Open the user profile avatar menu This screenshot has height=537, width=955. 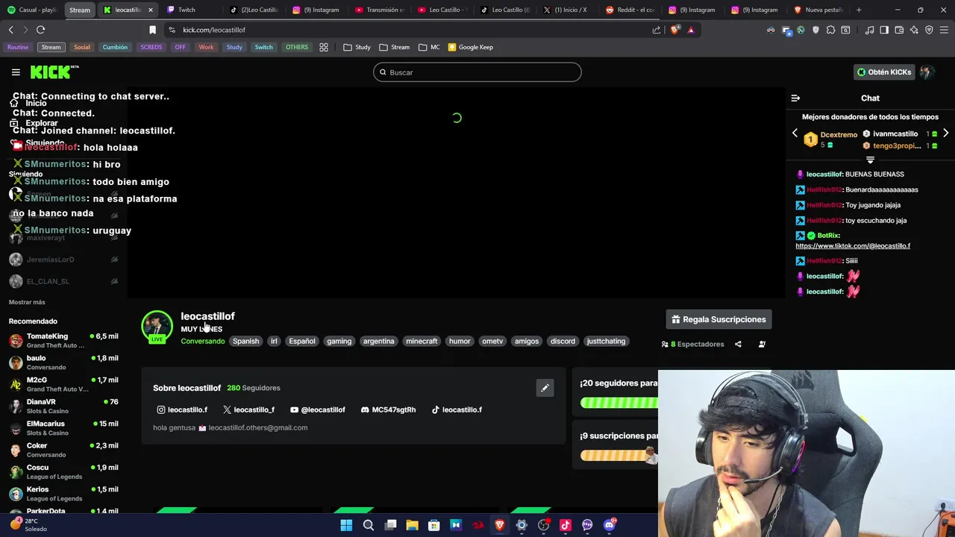coord(927,72)
